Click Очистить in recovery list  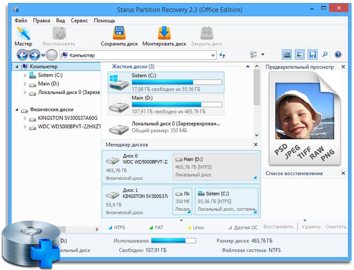pyautogui.click(x=336, y=227)
